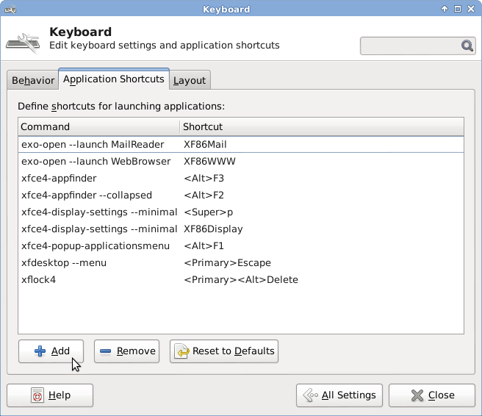Image resolution: width=482 pixels, height=416 pixels.
Task: Select the xflock4 shortcut row
Action: point(241,279)
